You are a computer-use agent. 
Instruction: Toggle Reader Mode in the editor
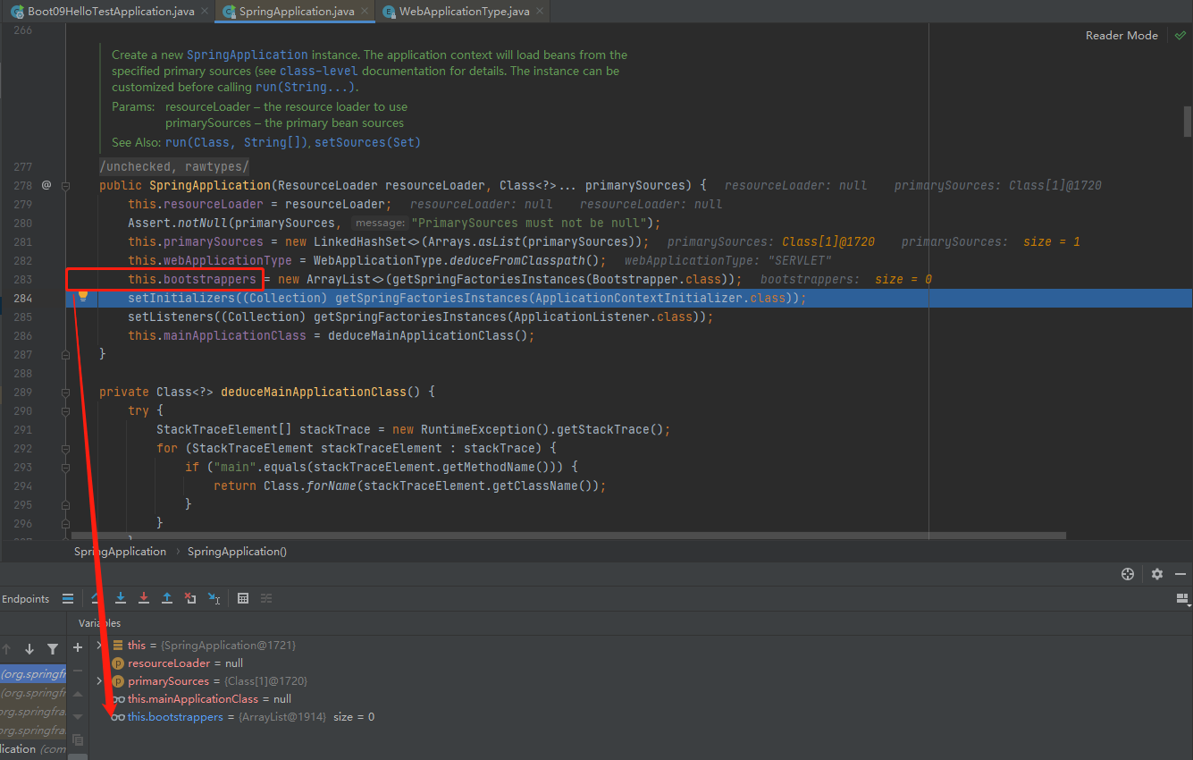point(1122,36)
